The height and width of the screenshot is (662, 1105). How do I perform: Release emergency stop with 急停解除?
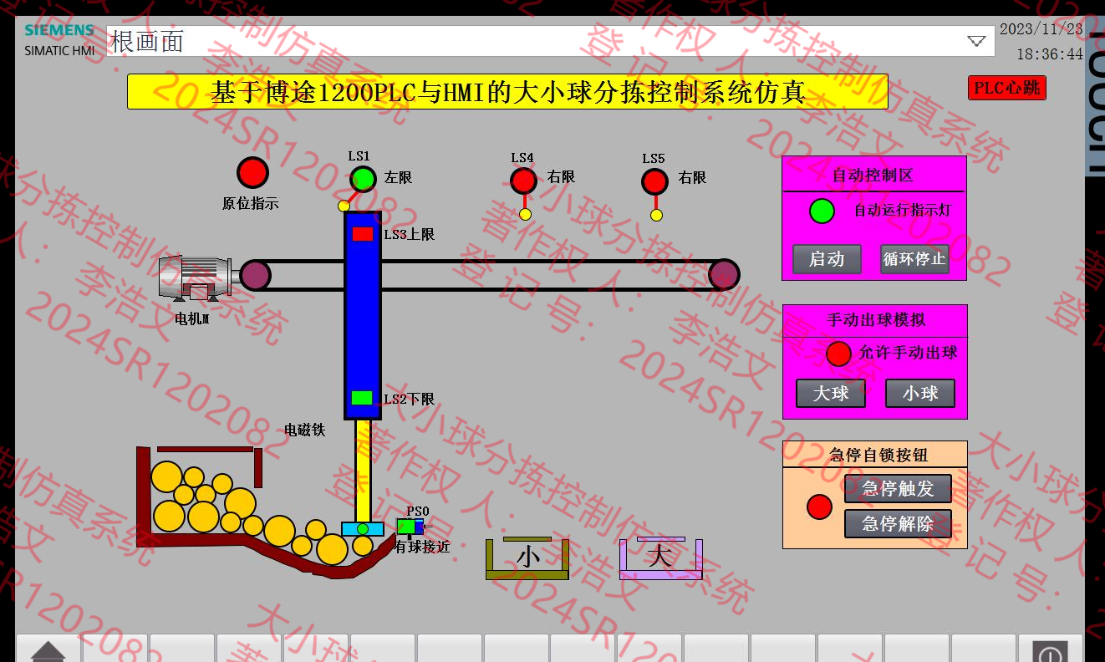tap(898, 523)
